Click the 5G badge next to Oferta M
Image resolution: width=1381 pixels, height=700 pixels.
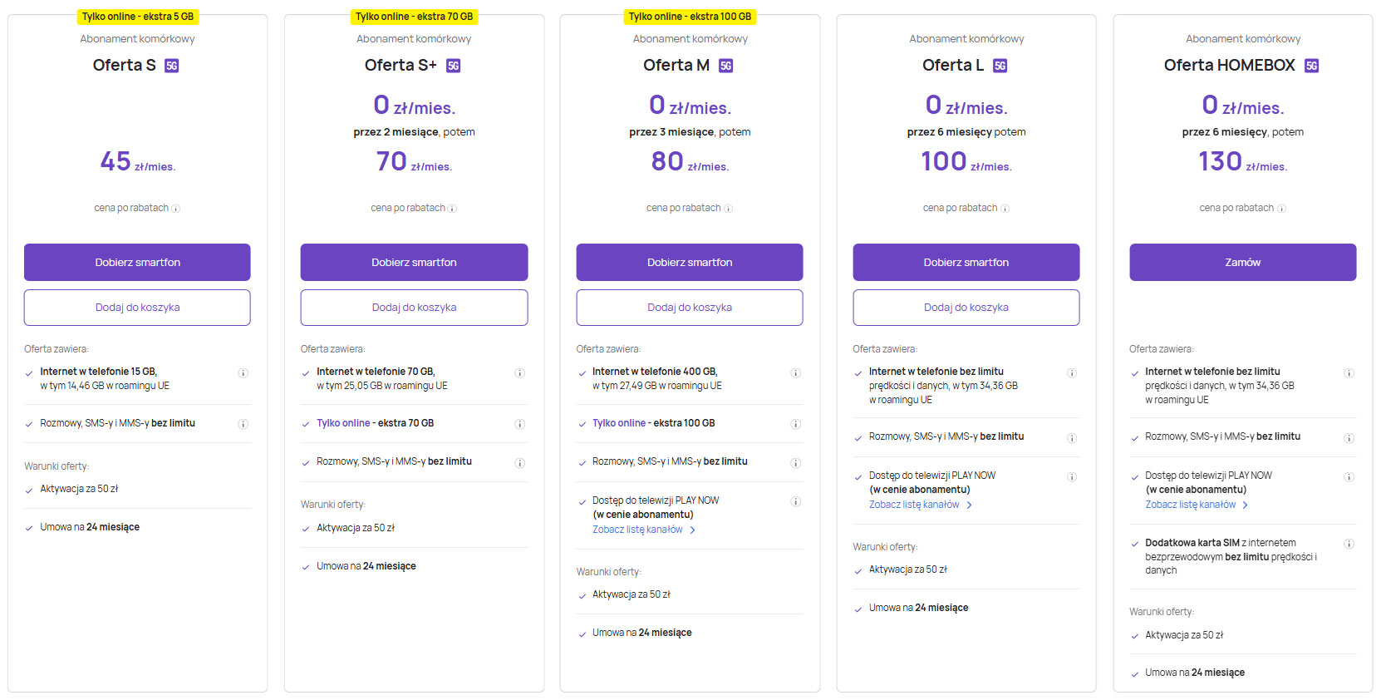coord(726,66)
